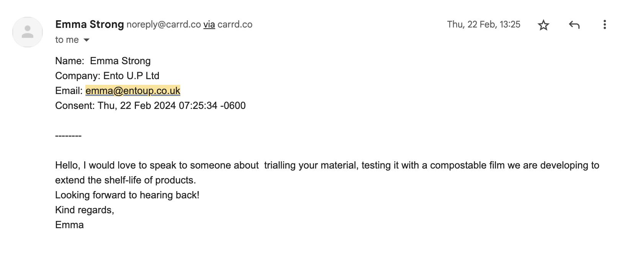The height and width of the screenshot is (266, 627).
Task: Open the three-dot More options menu
Action: [604, 25]
